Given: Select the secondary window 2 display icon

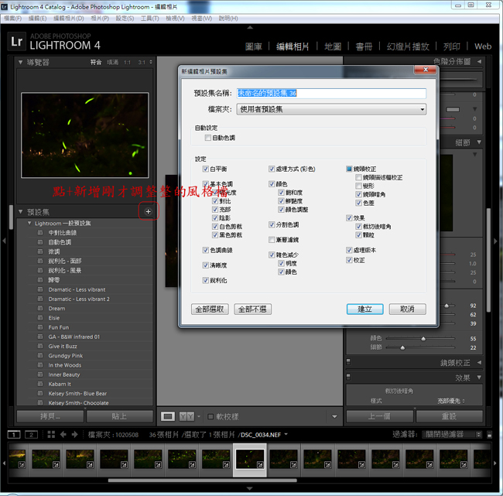Looking at the screenshot, I should (32, 435).
